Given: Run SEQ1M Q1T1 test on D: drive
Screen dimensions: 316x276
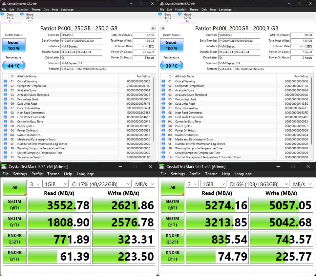Looking at the screenshot, I should 173,222.
